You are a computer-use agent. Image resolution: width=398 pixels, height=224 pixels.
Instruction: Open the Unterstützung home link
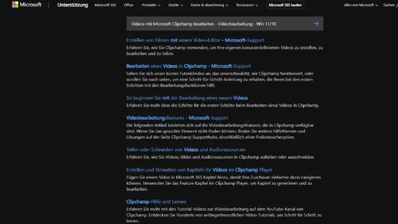coord(73,5)
